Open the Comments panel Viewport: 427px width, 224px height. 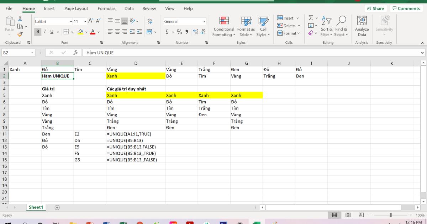click(x=406, y=8)
